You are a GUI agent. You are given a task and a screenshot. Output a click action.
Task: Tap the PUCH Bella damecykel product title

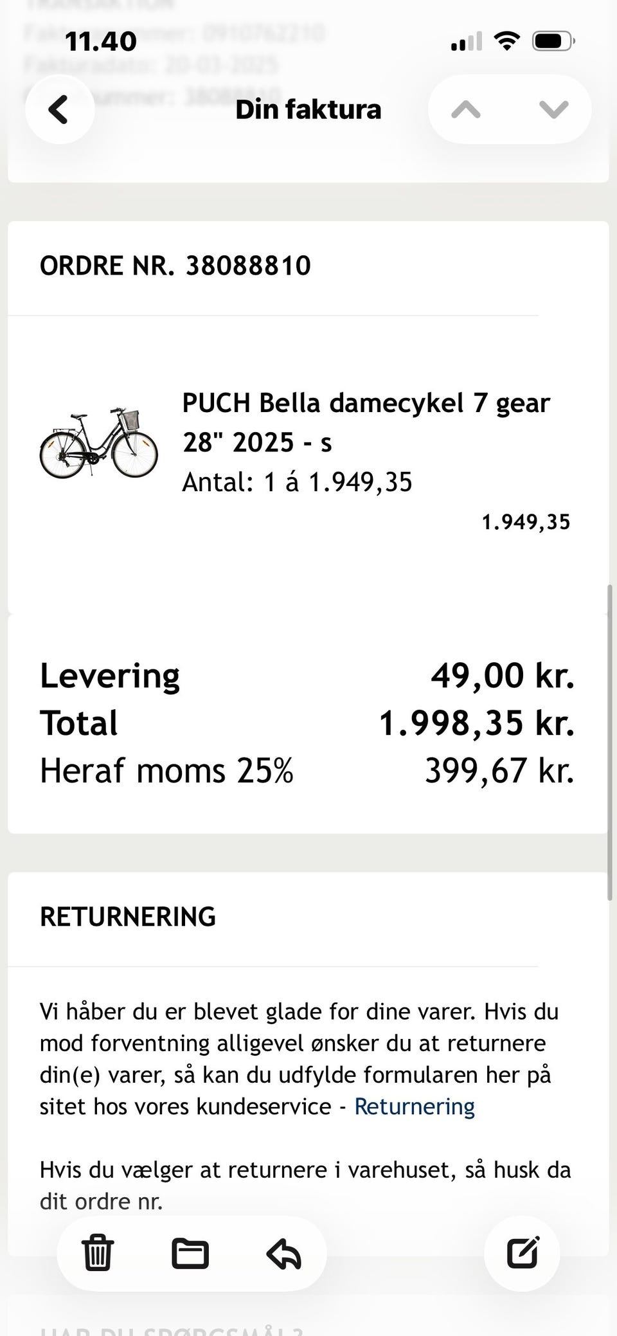pos(366,422)
